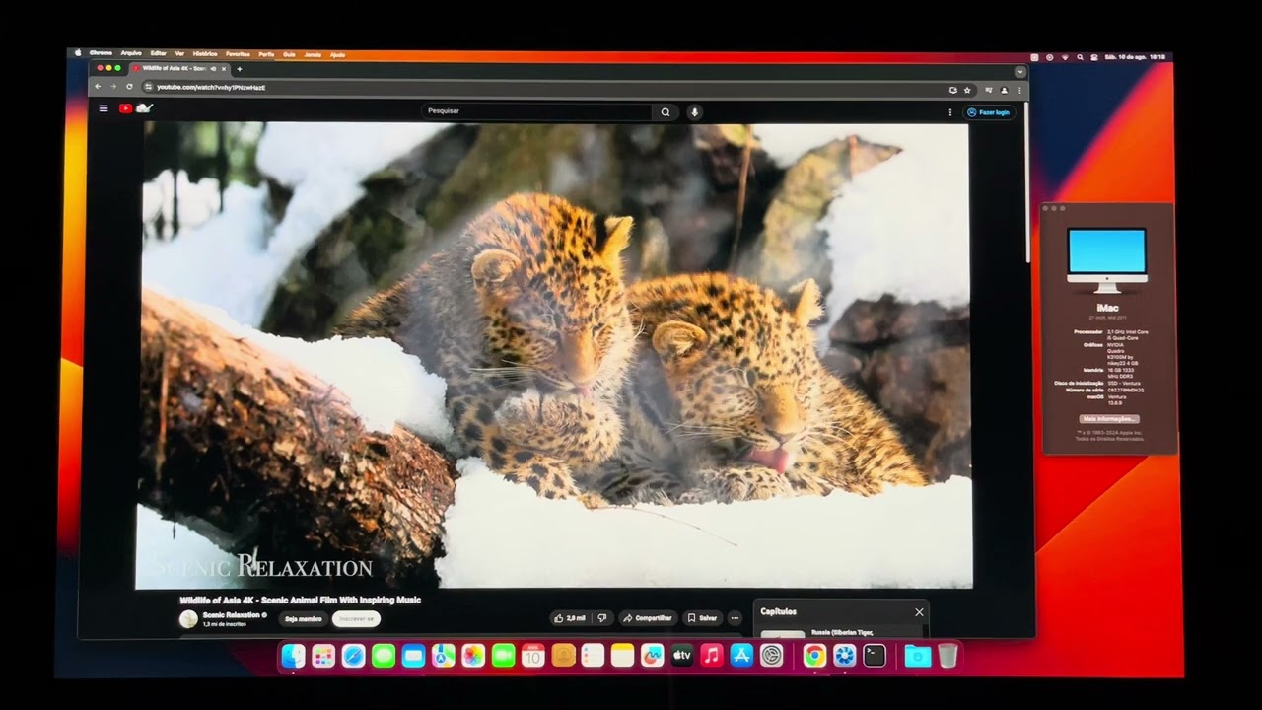Click the leopard cubs video player
This screenshot has height=710, width=1262.
point(554,355)
